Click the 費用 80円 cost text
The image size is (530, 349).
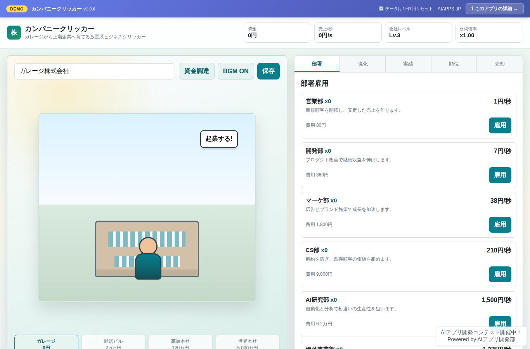(316, 125)
